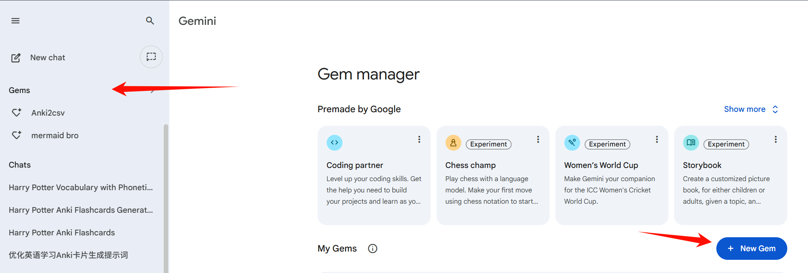
Task: Open Chess champ three-dot menu
Action: (538, 140)
